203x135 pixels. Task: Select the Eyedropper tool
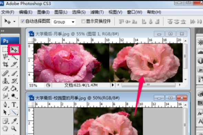point(14,121)
